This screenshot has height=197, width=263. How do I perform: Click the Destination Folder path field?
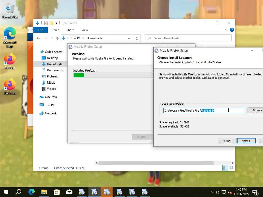[x=204, y=111]
